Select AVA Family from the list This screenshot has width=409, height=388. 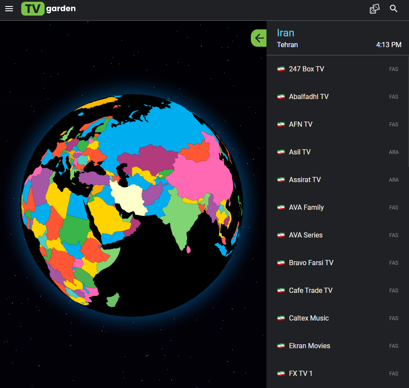[x=337, y=207]
